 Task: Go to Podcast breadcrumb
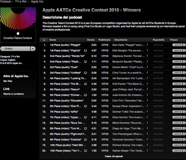pyautogui.click(x=5, y=2)
